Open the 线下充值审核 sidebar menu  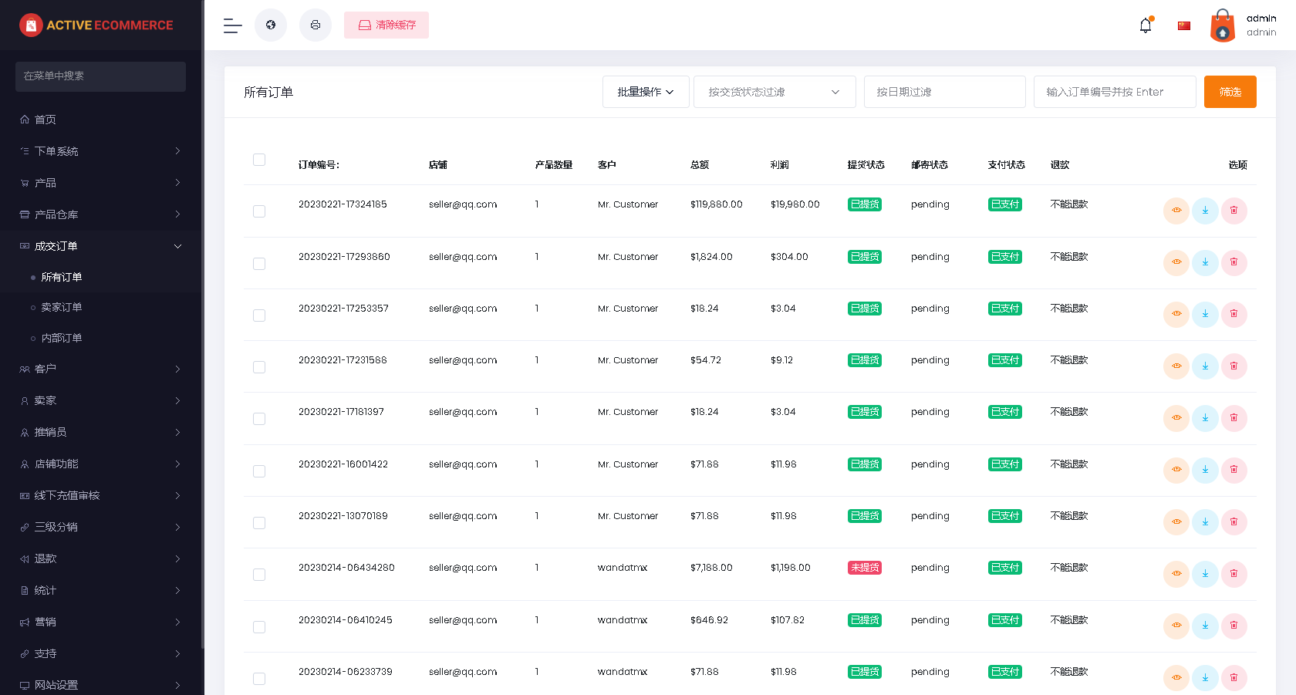point(100,495)
